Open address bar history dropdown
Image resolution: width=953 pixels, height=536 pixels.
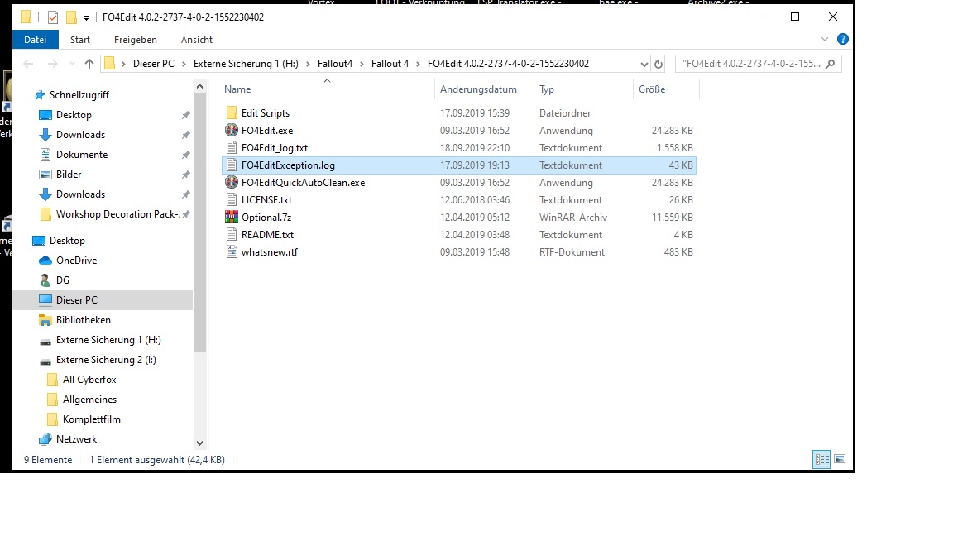644,64
